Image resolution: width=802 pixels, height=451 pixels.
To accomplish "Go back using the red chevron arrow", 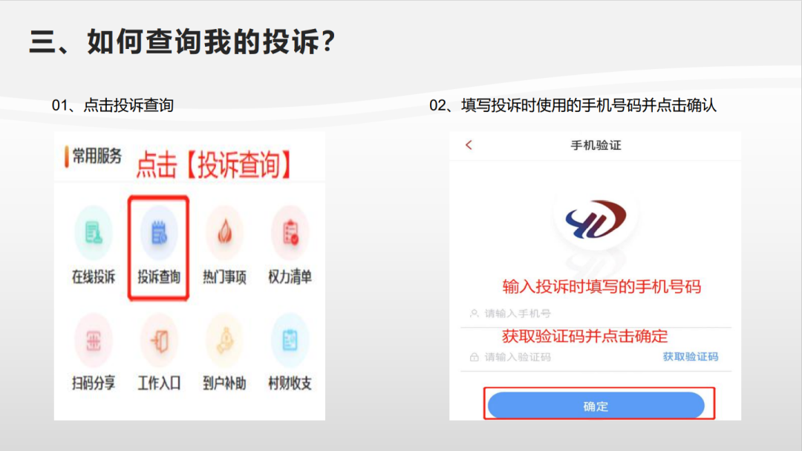I will (x=469, y=145).
